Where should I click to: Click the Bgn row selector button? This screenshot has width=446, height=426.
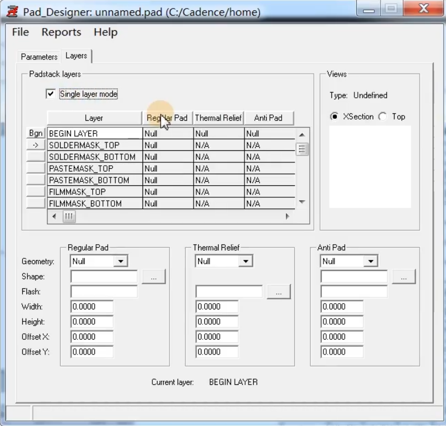(x=35, y=133)
